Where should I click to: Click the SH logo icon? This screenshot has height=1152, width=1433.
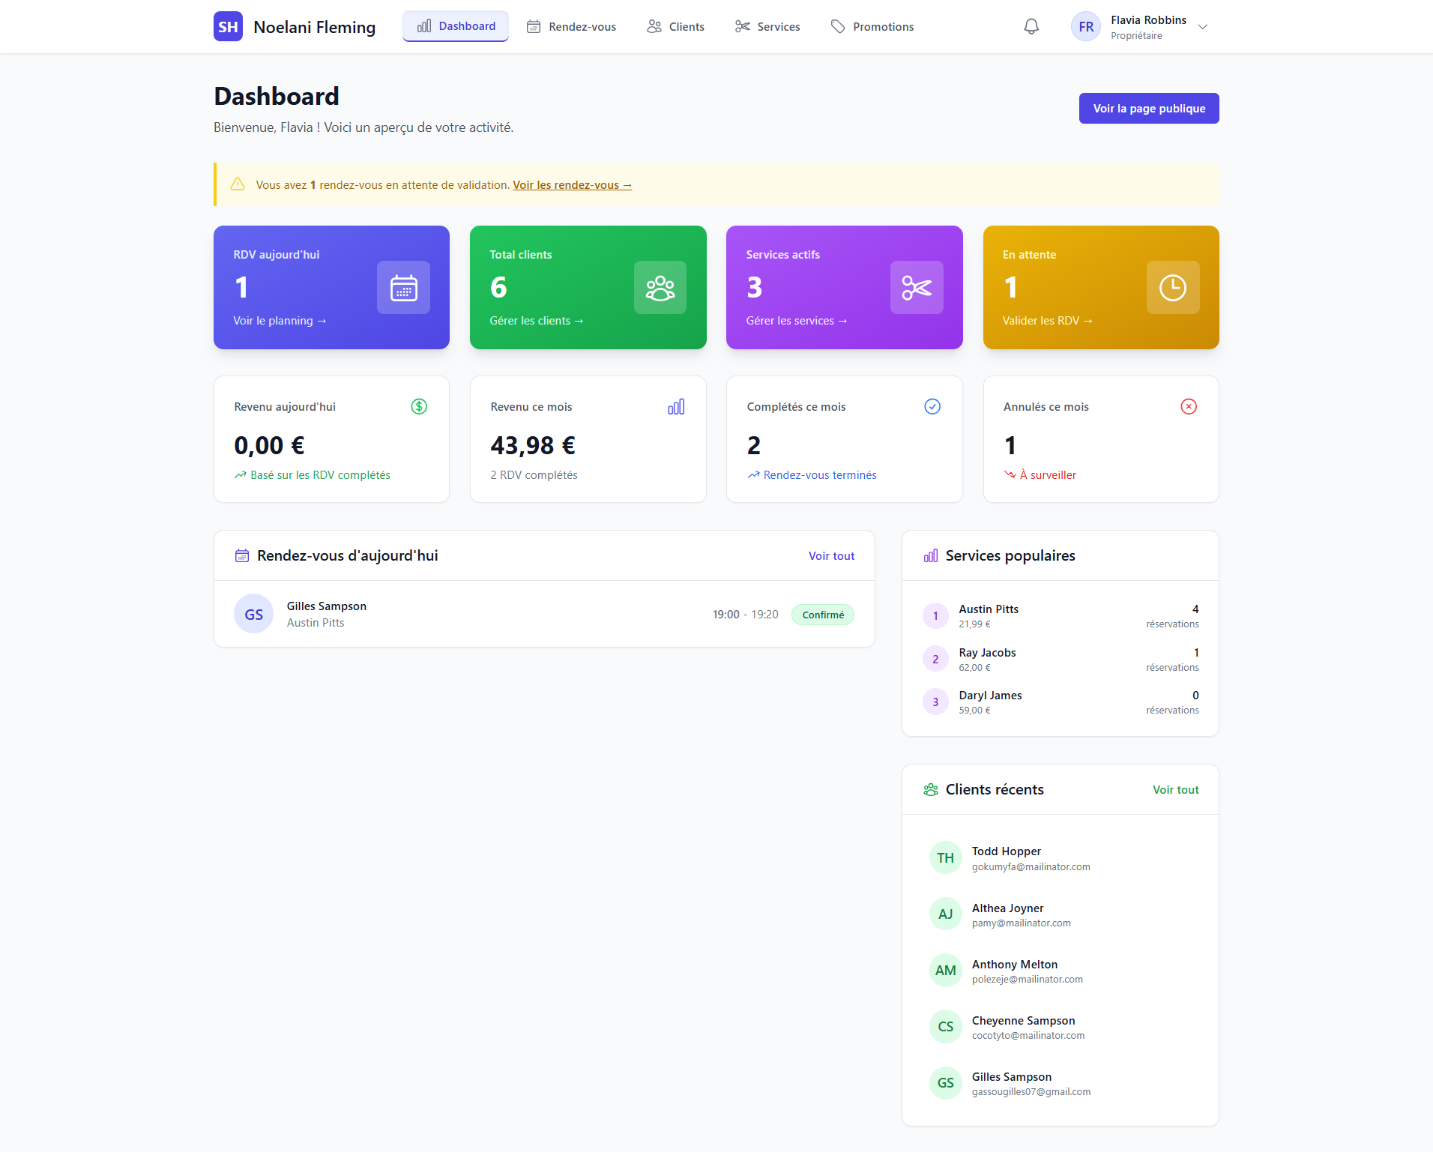pos(228,27)
